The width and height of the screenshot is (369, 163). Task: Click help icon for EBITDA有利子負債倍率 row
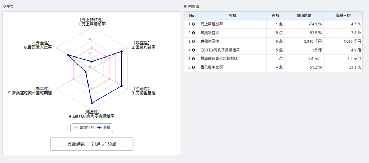tap(193, 50)
